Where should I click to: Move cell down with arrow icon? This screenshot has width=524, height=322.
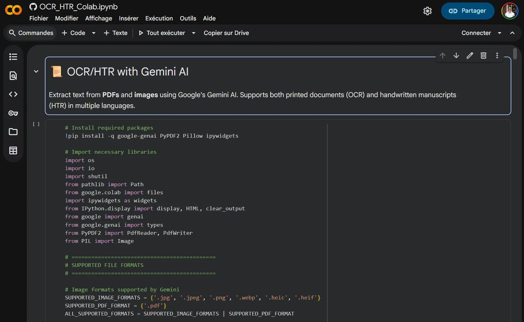[x=456, y=55]
